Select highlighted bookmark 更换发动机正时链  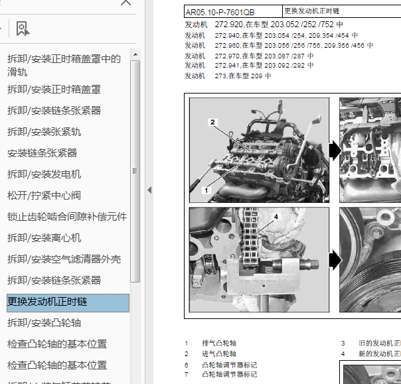68,302
